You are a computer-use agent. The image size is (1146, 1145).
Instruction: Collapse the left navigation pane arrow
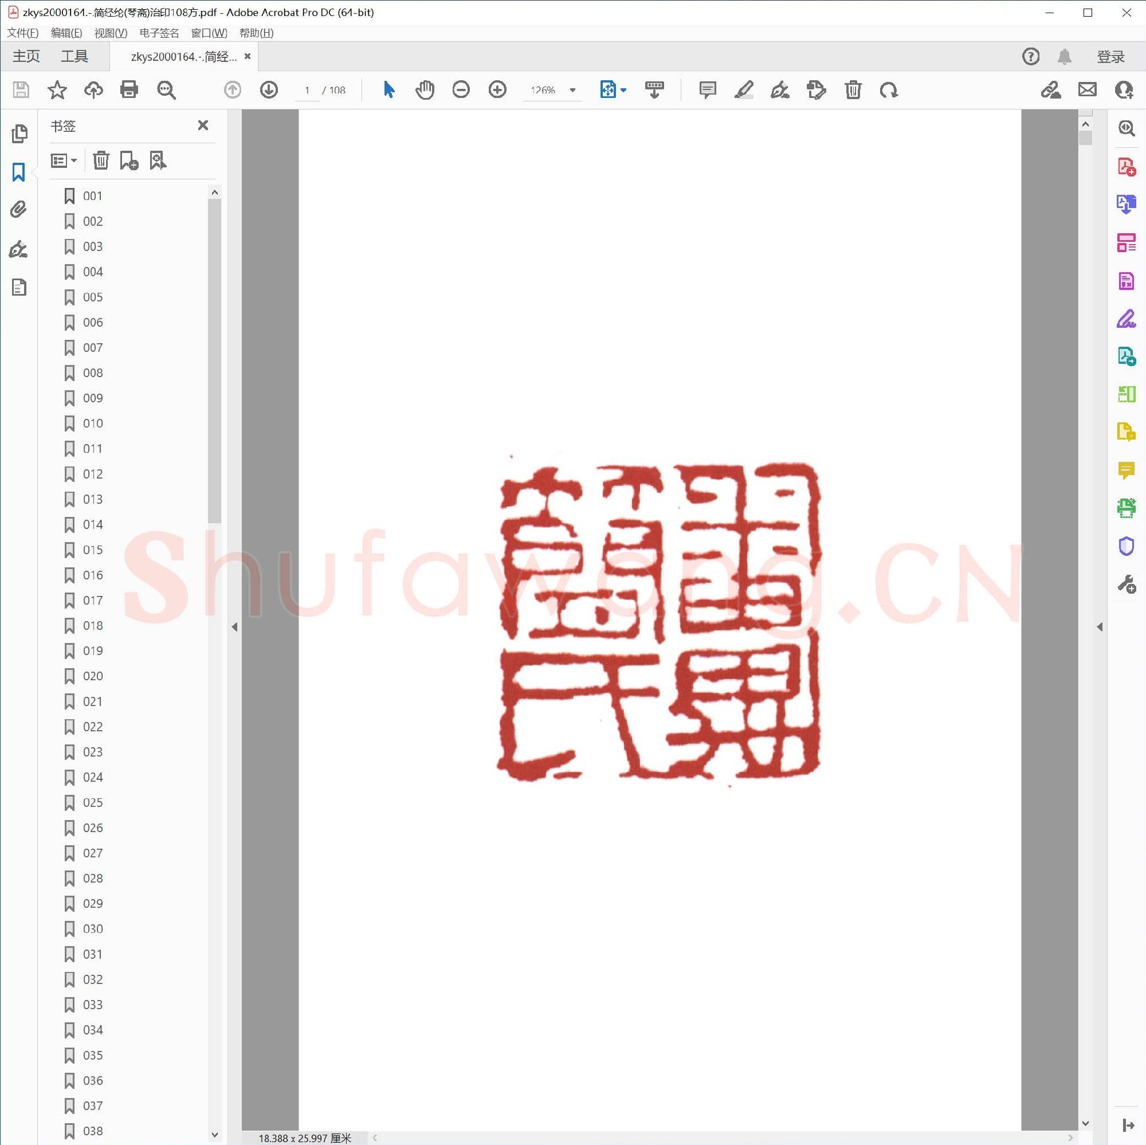click(x=235, y=626)
